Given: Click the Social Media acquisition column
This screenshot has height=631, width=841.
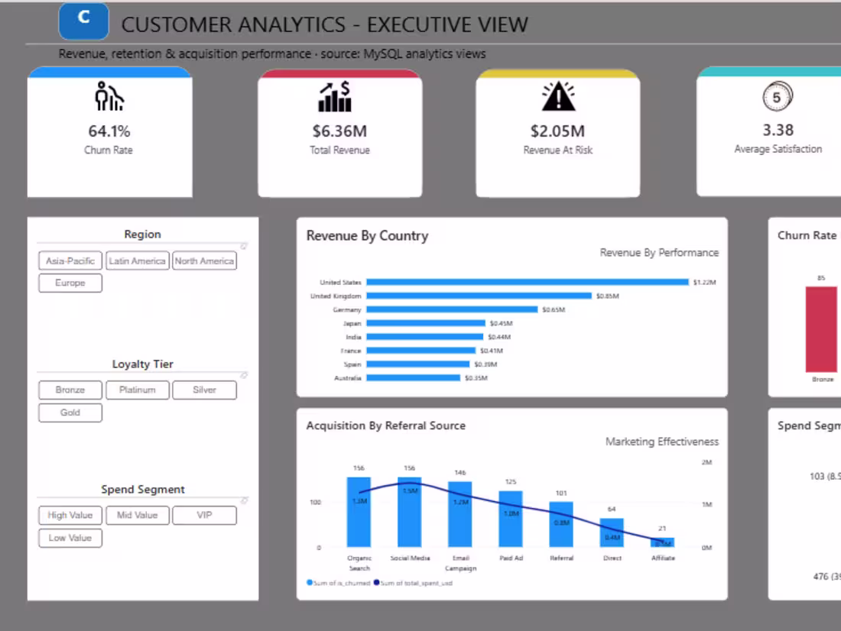Looking at the screenshot, I should (409, 512).
